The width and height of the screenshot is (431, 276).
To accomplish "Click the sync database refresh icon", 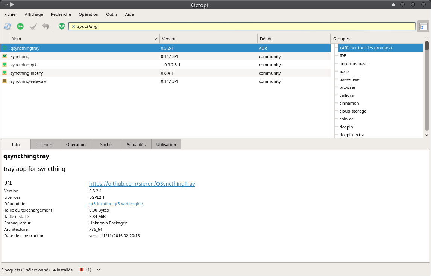I will tap(8, 26).
